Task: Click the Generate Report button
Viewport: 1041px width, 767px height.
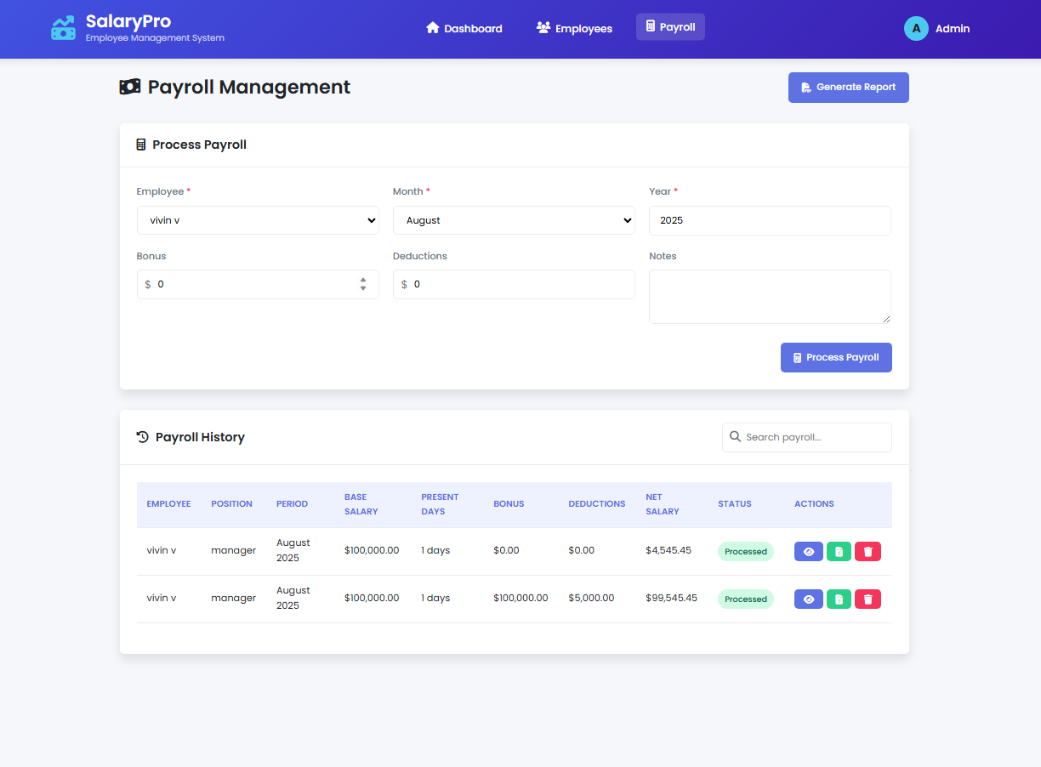Action: pyautogui.click(x=848, y=88)
